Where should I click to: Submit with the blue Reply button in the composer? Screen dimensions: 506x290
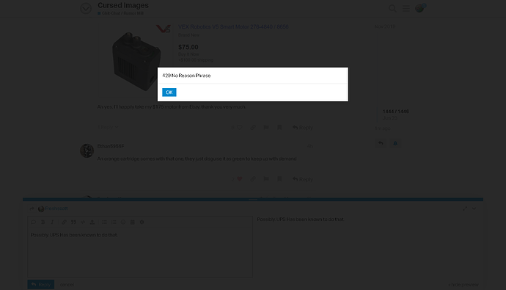click(41, 285)
